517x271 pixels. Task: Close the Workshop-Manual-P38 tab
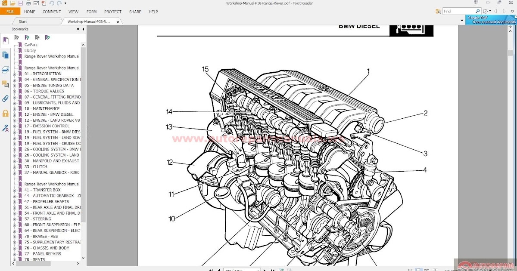118,22
